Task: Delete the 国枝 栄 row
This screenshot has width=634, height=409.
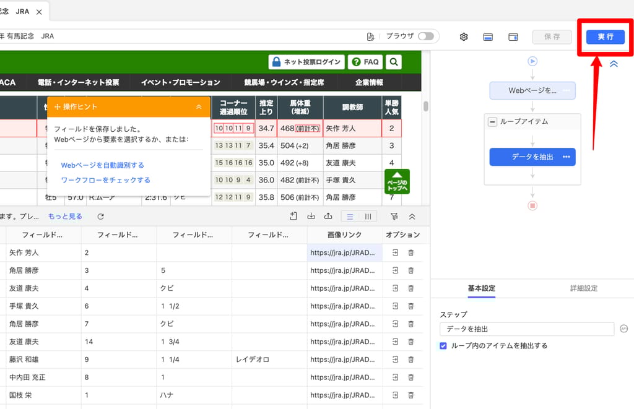Action: pos(411,395)
